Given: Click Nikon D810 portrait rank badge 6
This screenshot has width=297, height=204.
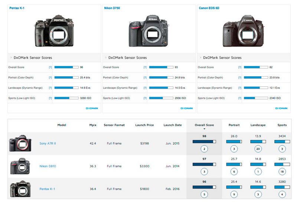Looking at the screenshot, I should pos(234,172).
